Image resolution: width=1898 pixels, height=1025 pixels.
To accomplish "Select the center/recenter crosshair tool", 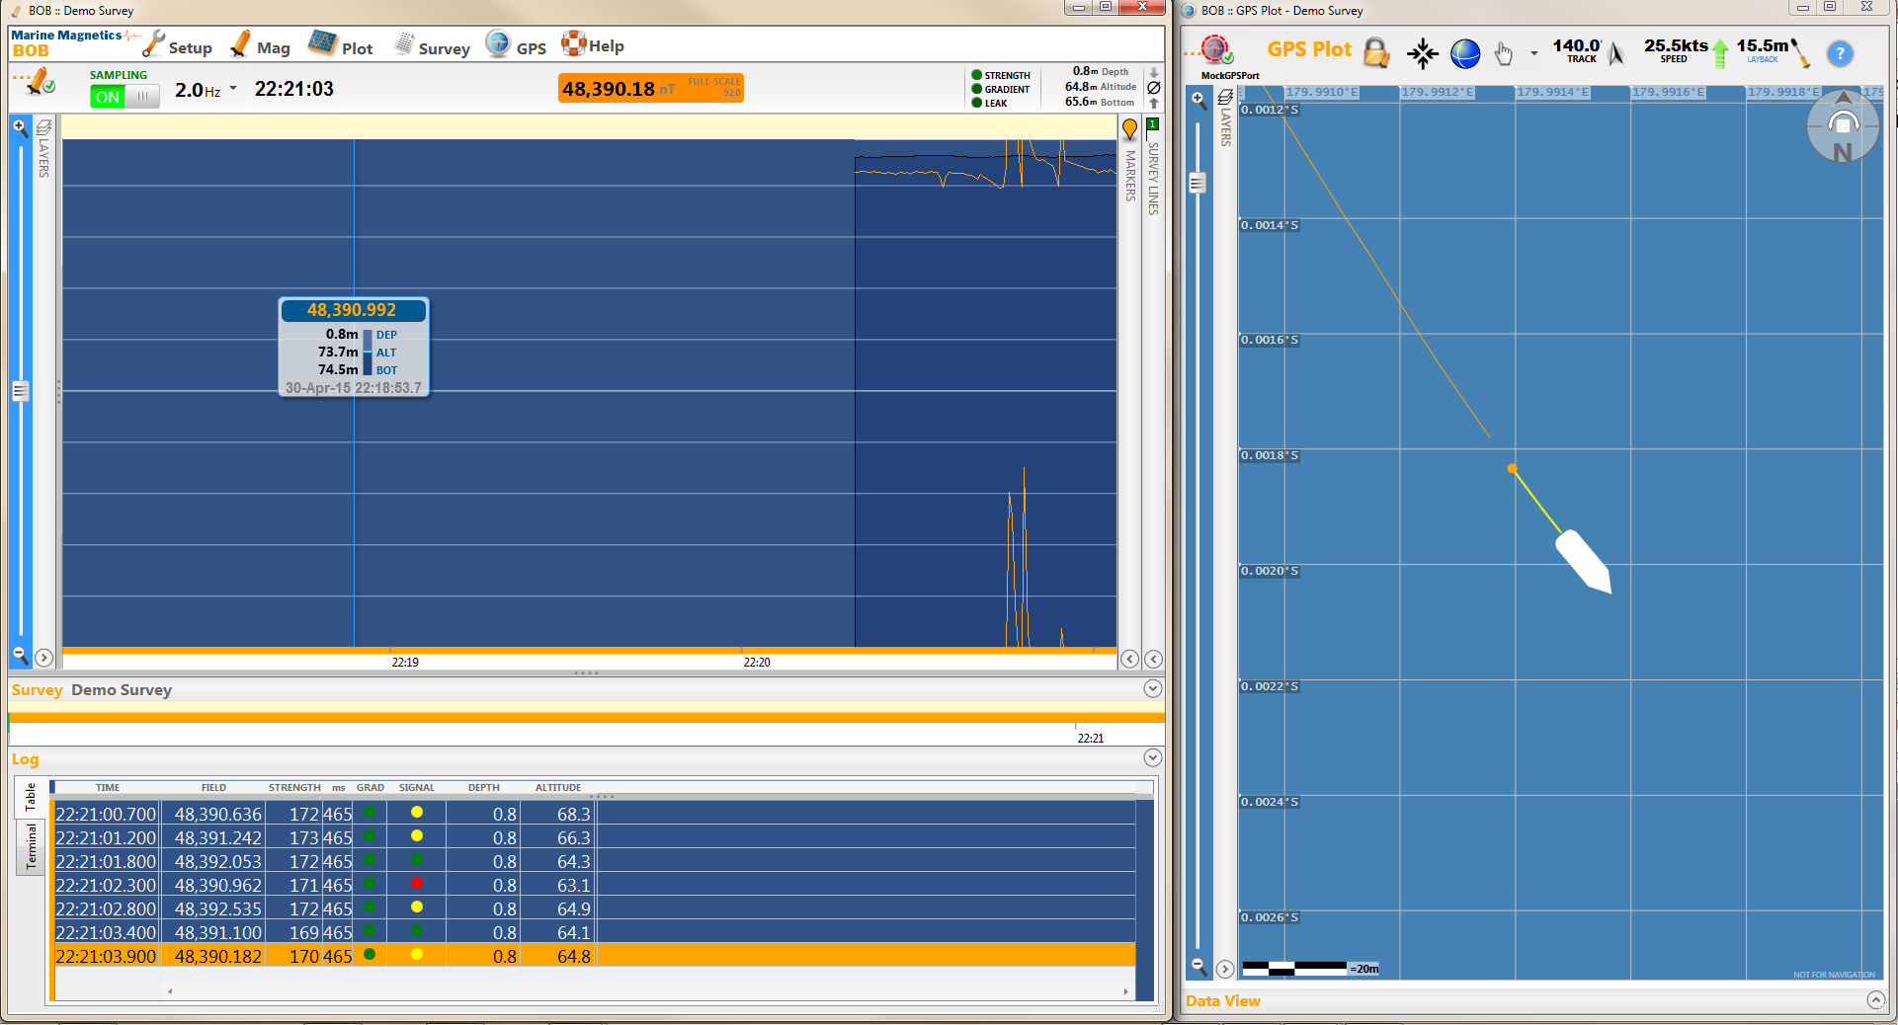I will (1422, 53).
